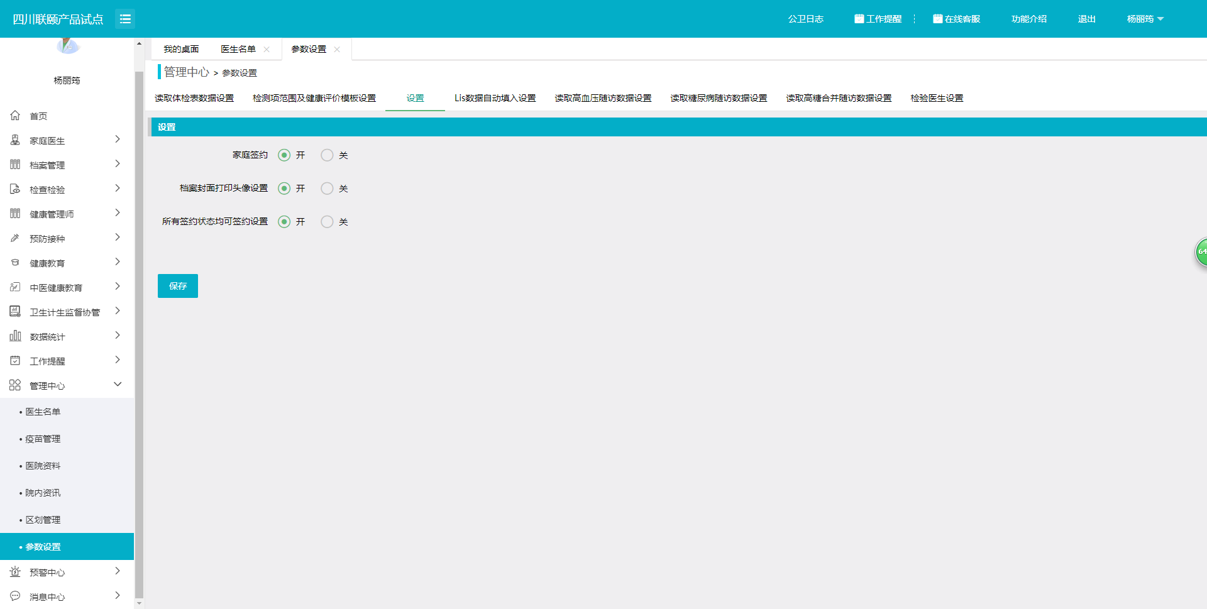Click the sidebar scroll up arrow
The width and height of the screenshot is (1207, 609).
[139, 43]
